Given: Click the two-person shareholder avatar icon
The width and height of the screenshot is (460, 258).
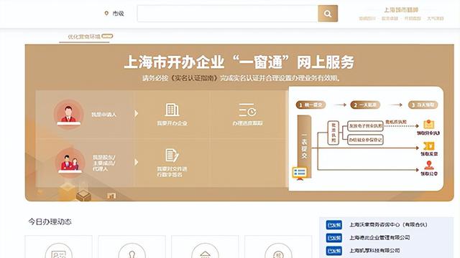Looking at the screenshot, I should point(70,163).
